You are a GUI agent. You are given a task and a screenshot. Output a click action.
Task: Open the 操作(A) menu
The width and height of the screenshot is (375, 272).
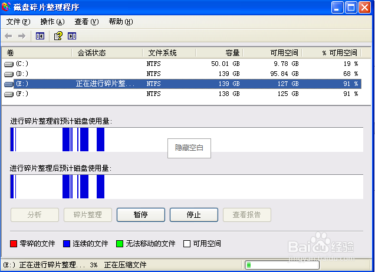pos(52,22)
